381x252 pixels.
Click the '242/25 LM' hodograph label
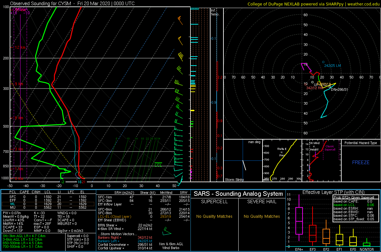pos(333,66)
